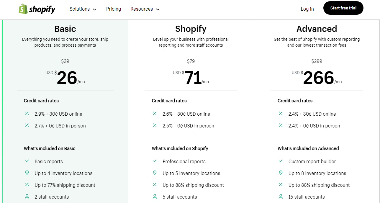The width and height of the screenshot is (380, 203).
Task: Click checkmark icon next to Basic reports
Action: point(27,161)
